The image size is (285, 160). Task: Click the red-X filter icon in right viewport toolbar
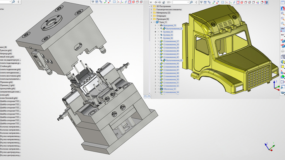(x=218, y=2)
